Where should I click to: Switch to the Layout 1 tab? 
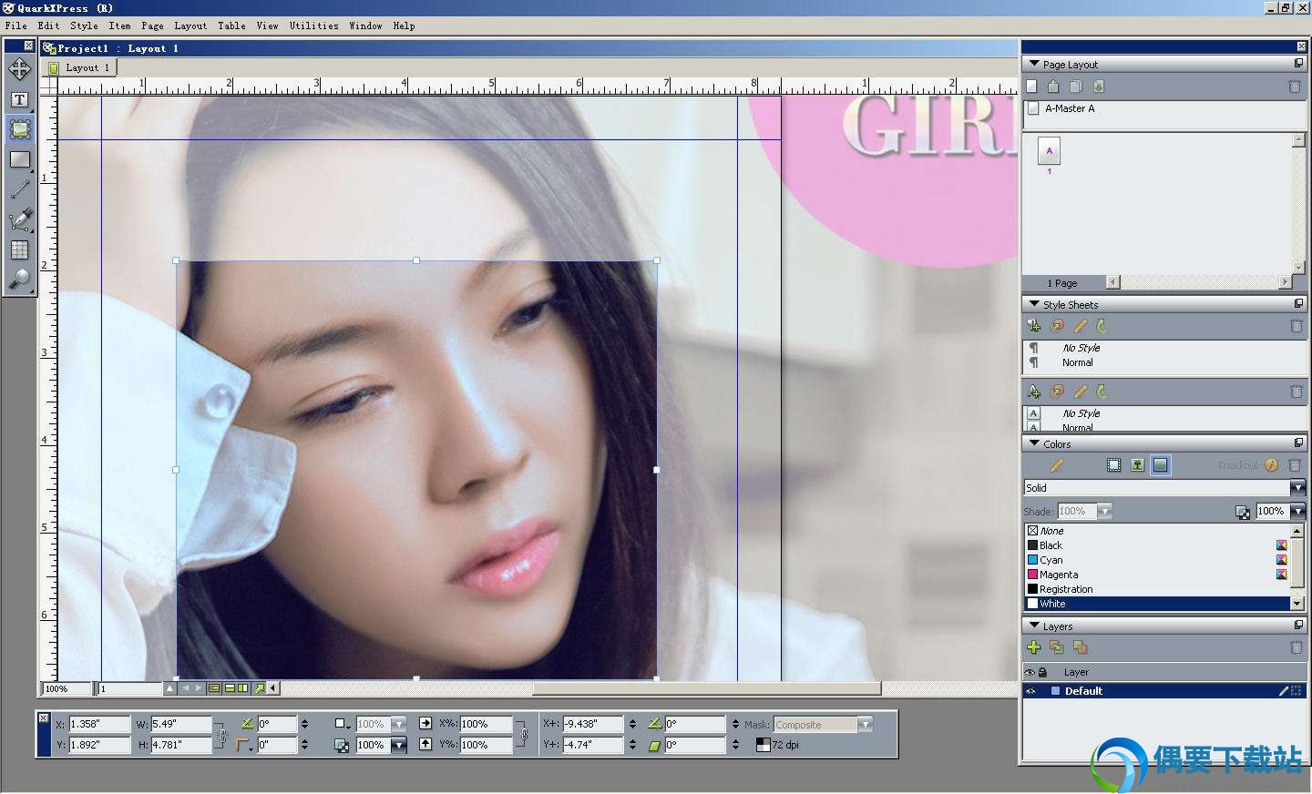click(x=81, y=67)
